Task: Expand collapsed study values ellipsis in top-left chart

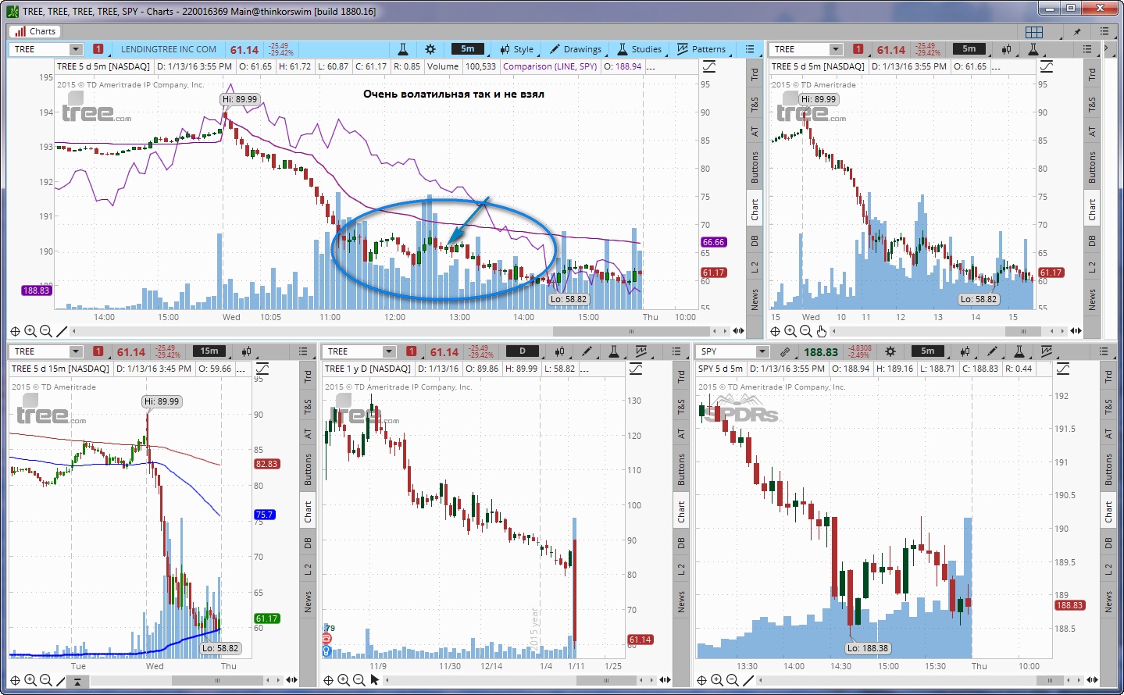Action: pyautogui.click(x=651, y=66)
